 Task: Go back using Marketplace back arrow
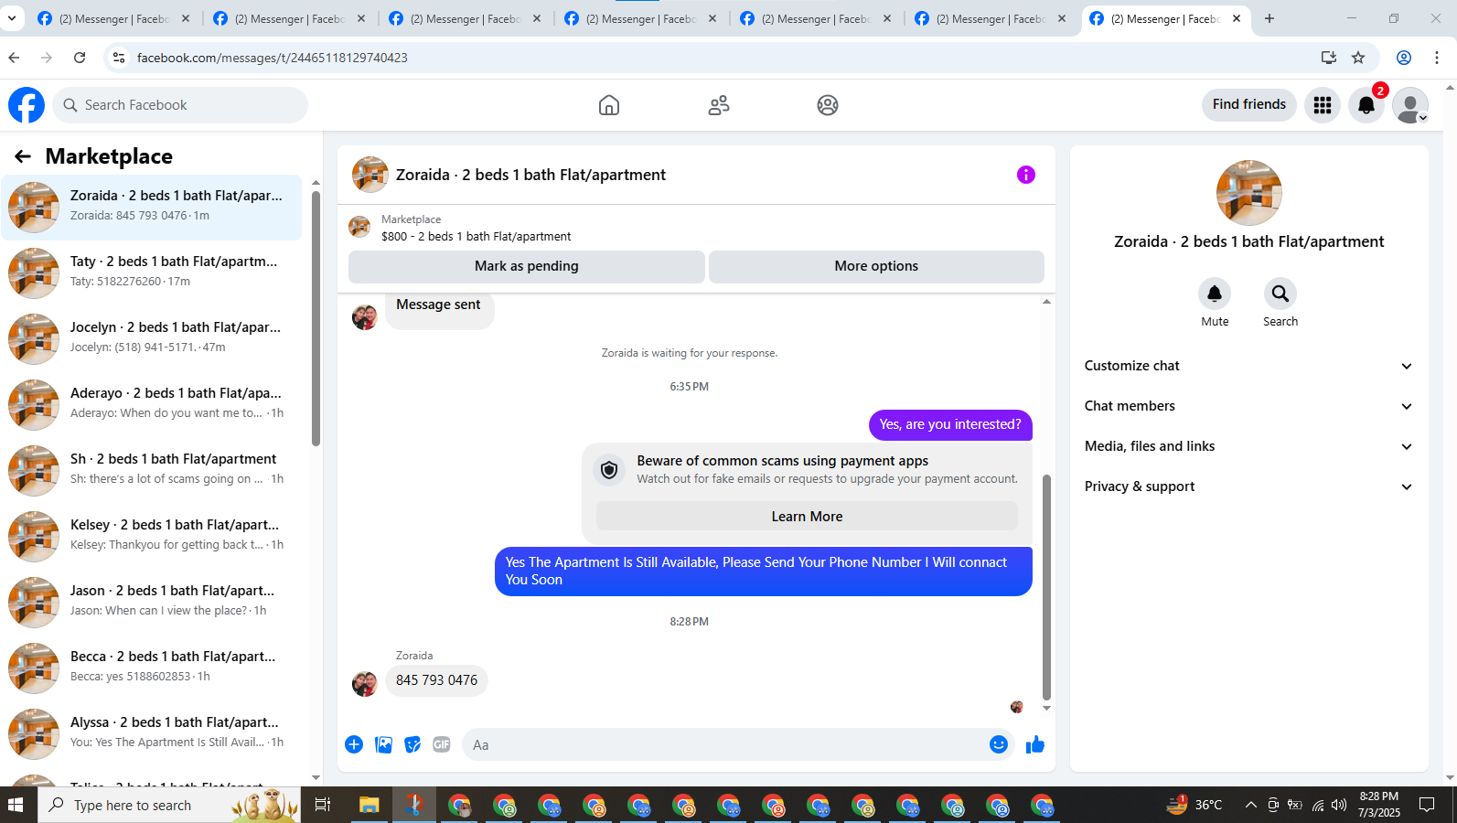[23, 156]
